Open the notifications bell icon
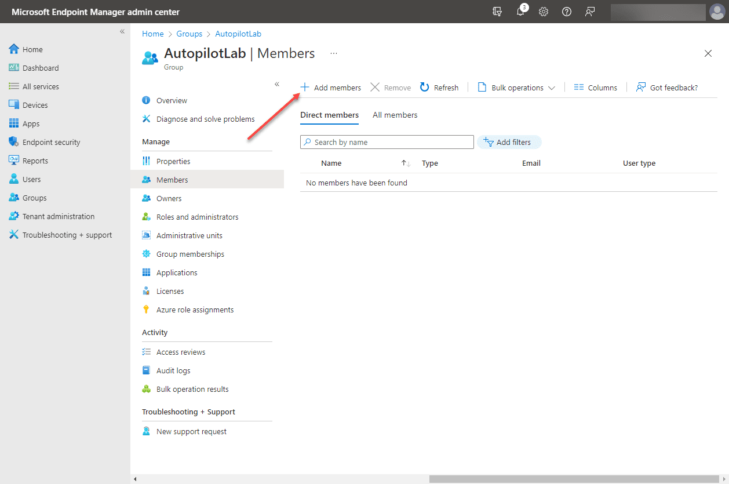This screenshot has height=484, width=729. pyautogui.click(x=520, y=12)
